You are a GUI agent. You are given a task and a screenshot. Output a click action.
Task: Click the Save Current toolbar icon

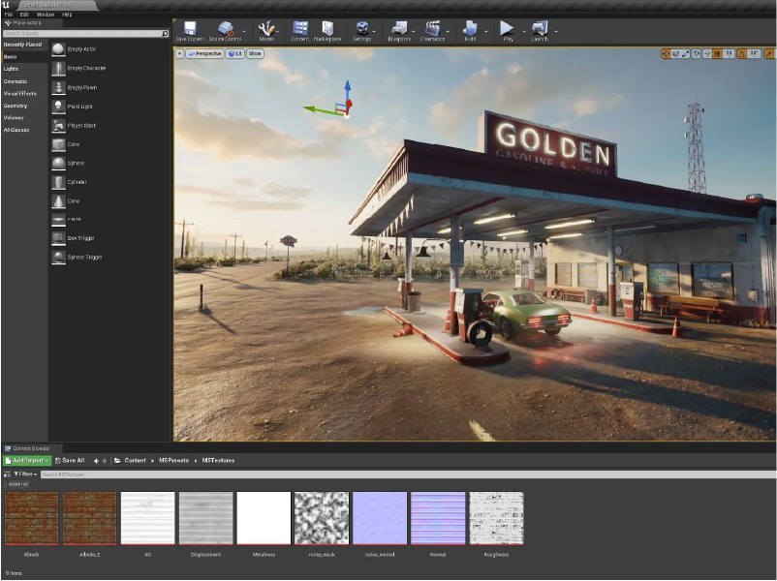(190, 29)
